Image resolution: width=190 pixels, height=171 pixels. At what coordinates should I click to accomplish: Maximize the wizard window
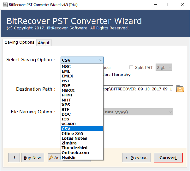169,5
